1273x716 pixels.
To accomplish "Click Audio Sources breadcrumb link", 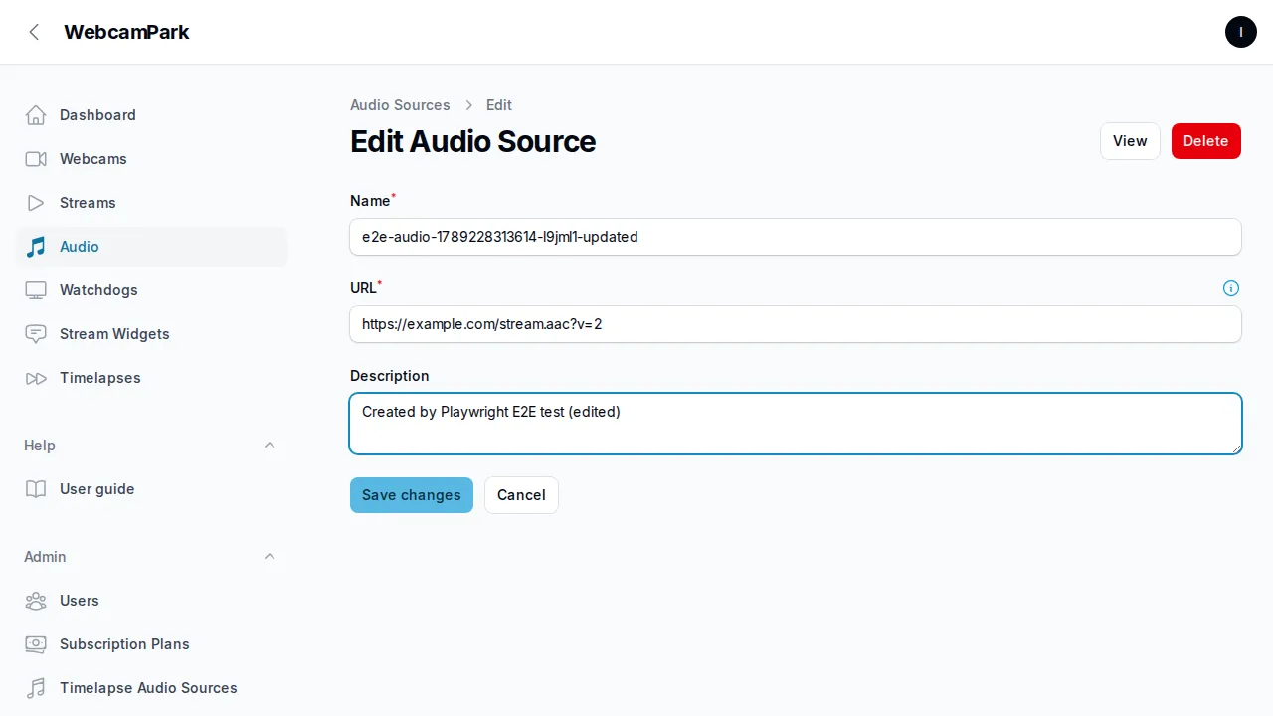I will [400, 105].
